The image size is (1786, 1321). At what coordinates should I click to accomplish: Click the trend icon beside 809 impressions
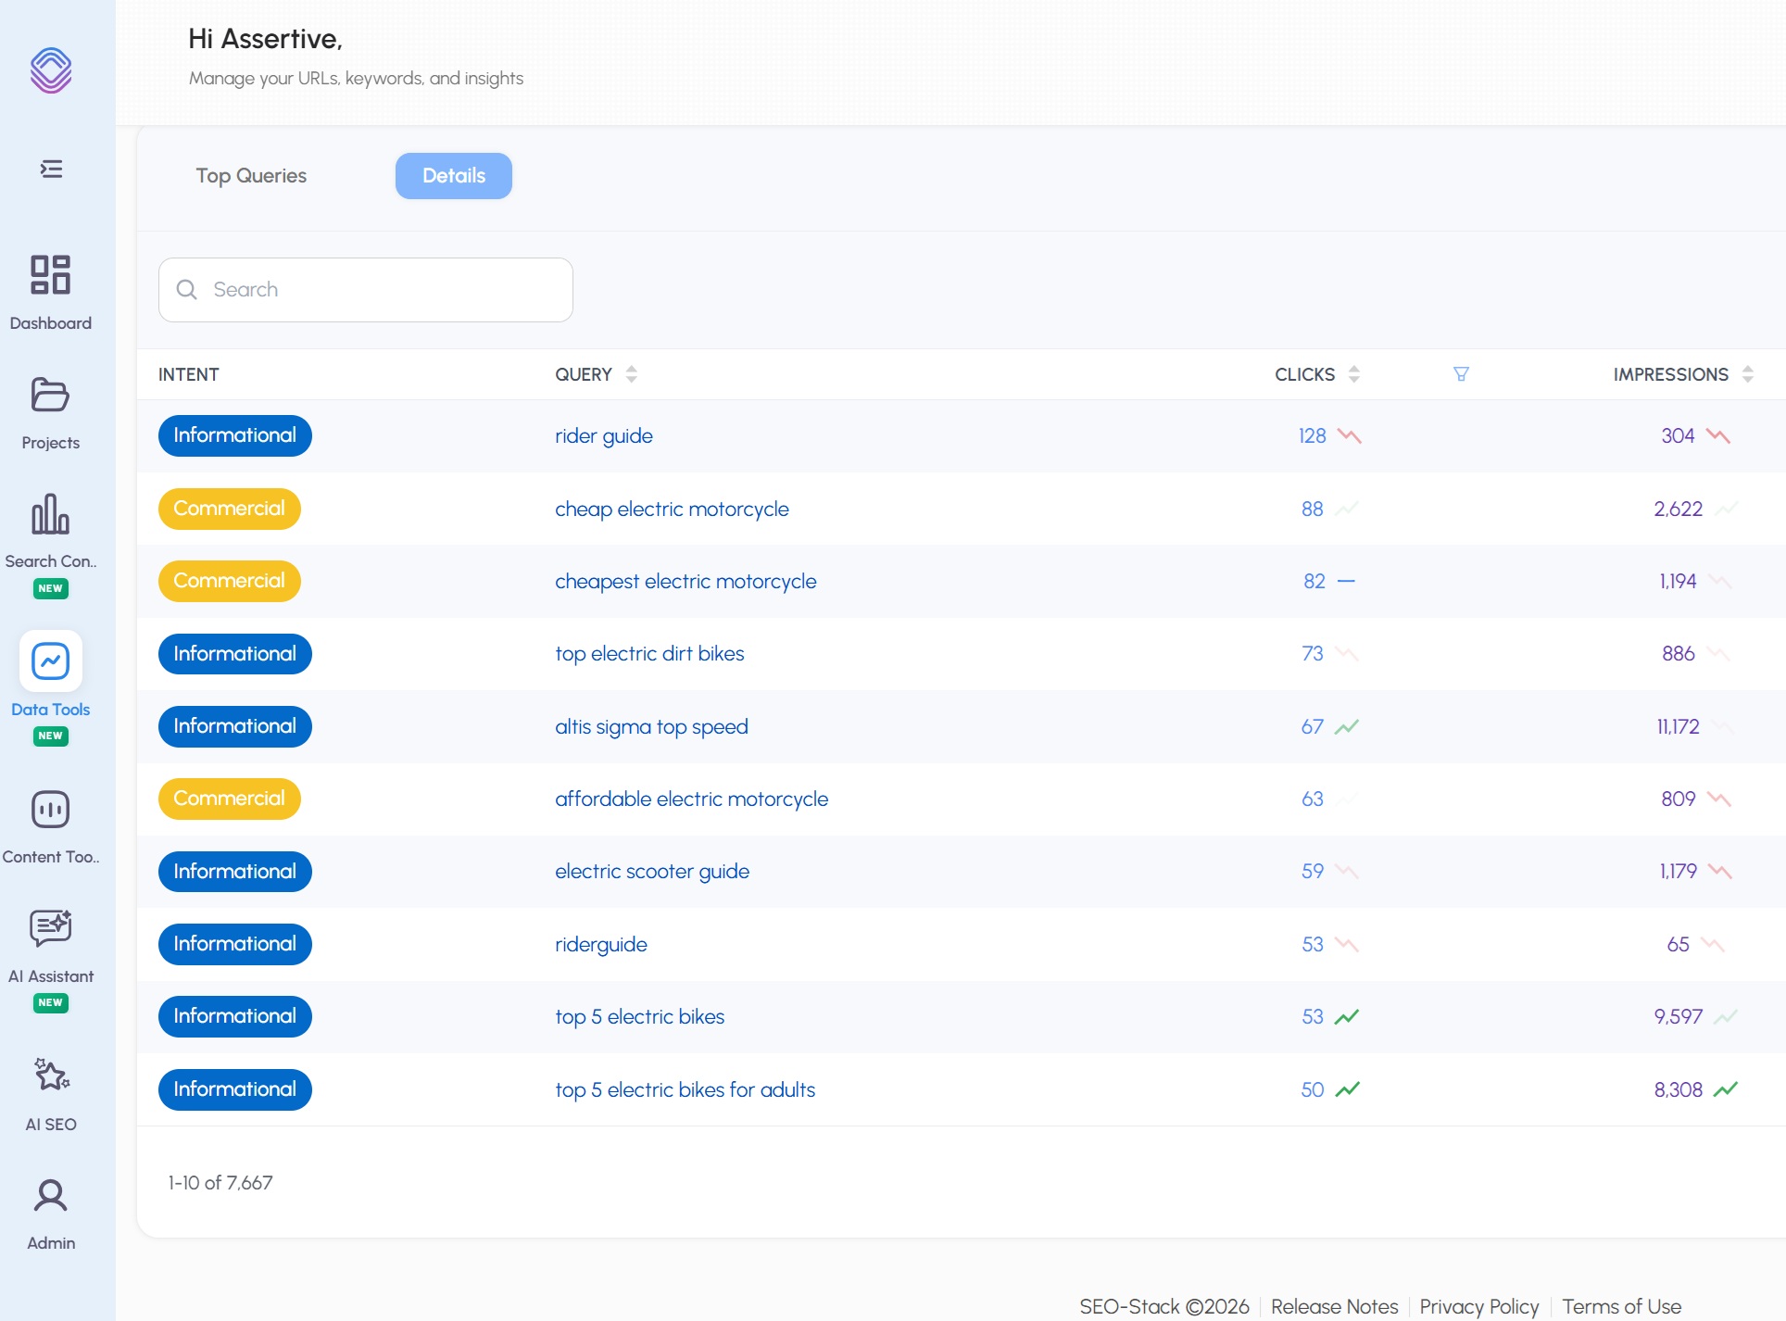(x=1719, y=799)
